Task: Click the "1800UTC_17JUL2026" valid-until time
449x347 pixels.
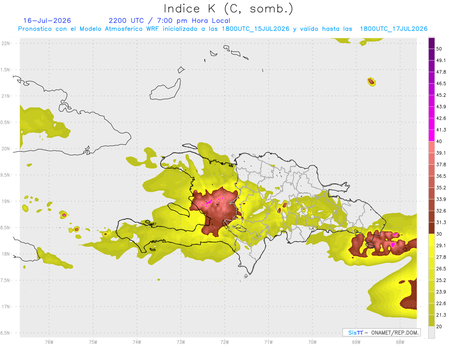Action: coord(394,29)
